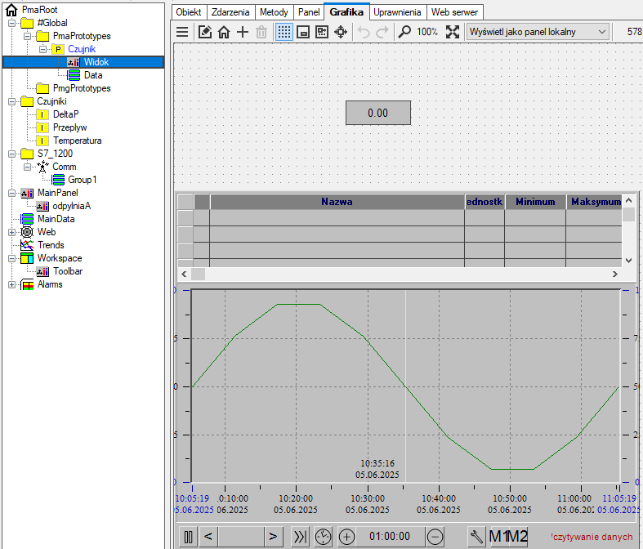
Task: Step trend backward with '<' button
Action: pyautogui.click(x=208, y=537)
